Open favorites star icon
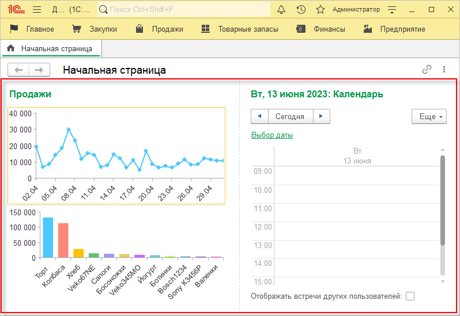The width and height of the screenshot is (460, 316). (321, 10)
